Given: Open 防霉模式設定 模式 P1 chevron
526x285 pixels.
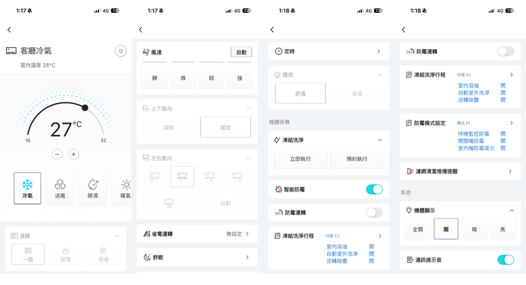Looking at the screenshot, I should point(512,123).
